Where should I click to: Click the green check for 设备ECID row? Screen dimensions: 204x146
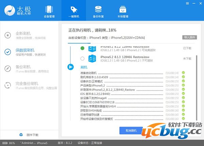coord(183,102)
